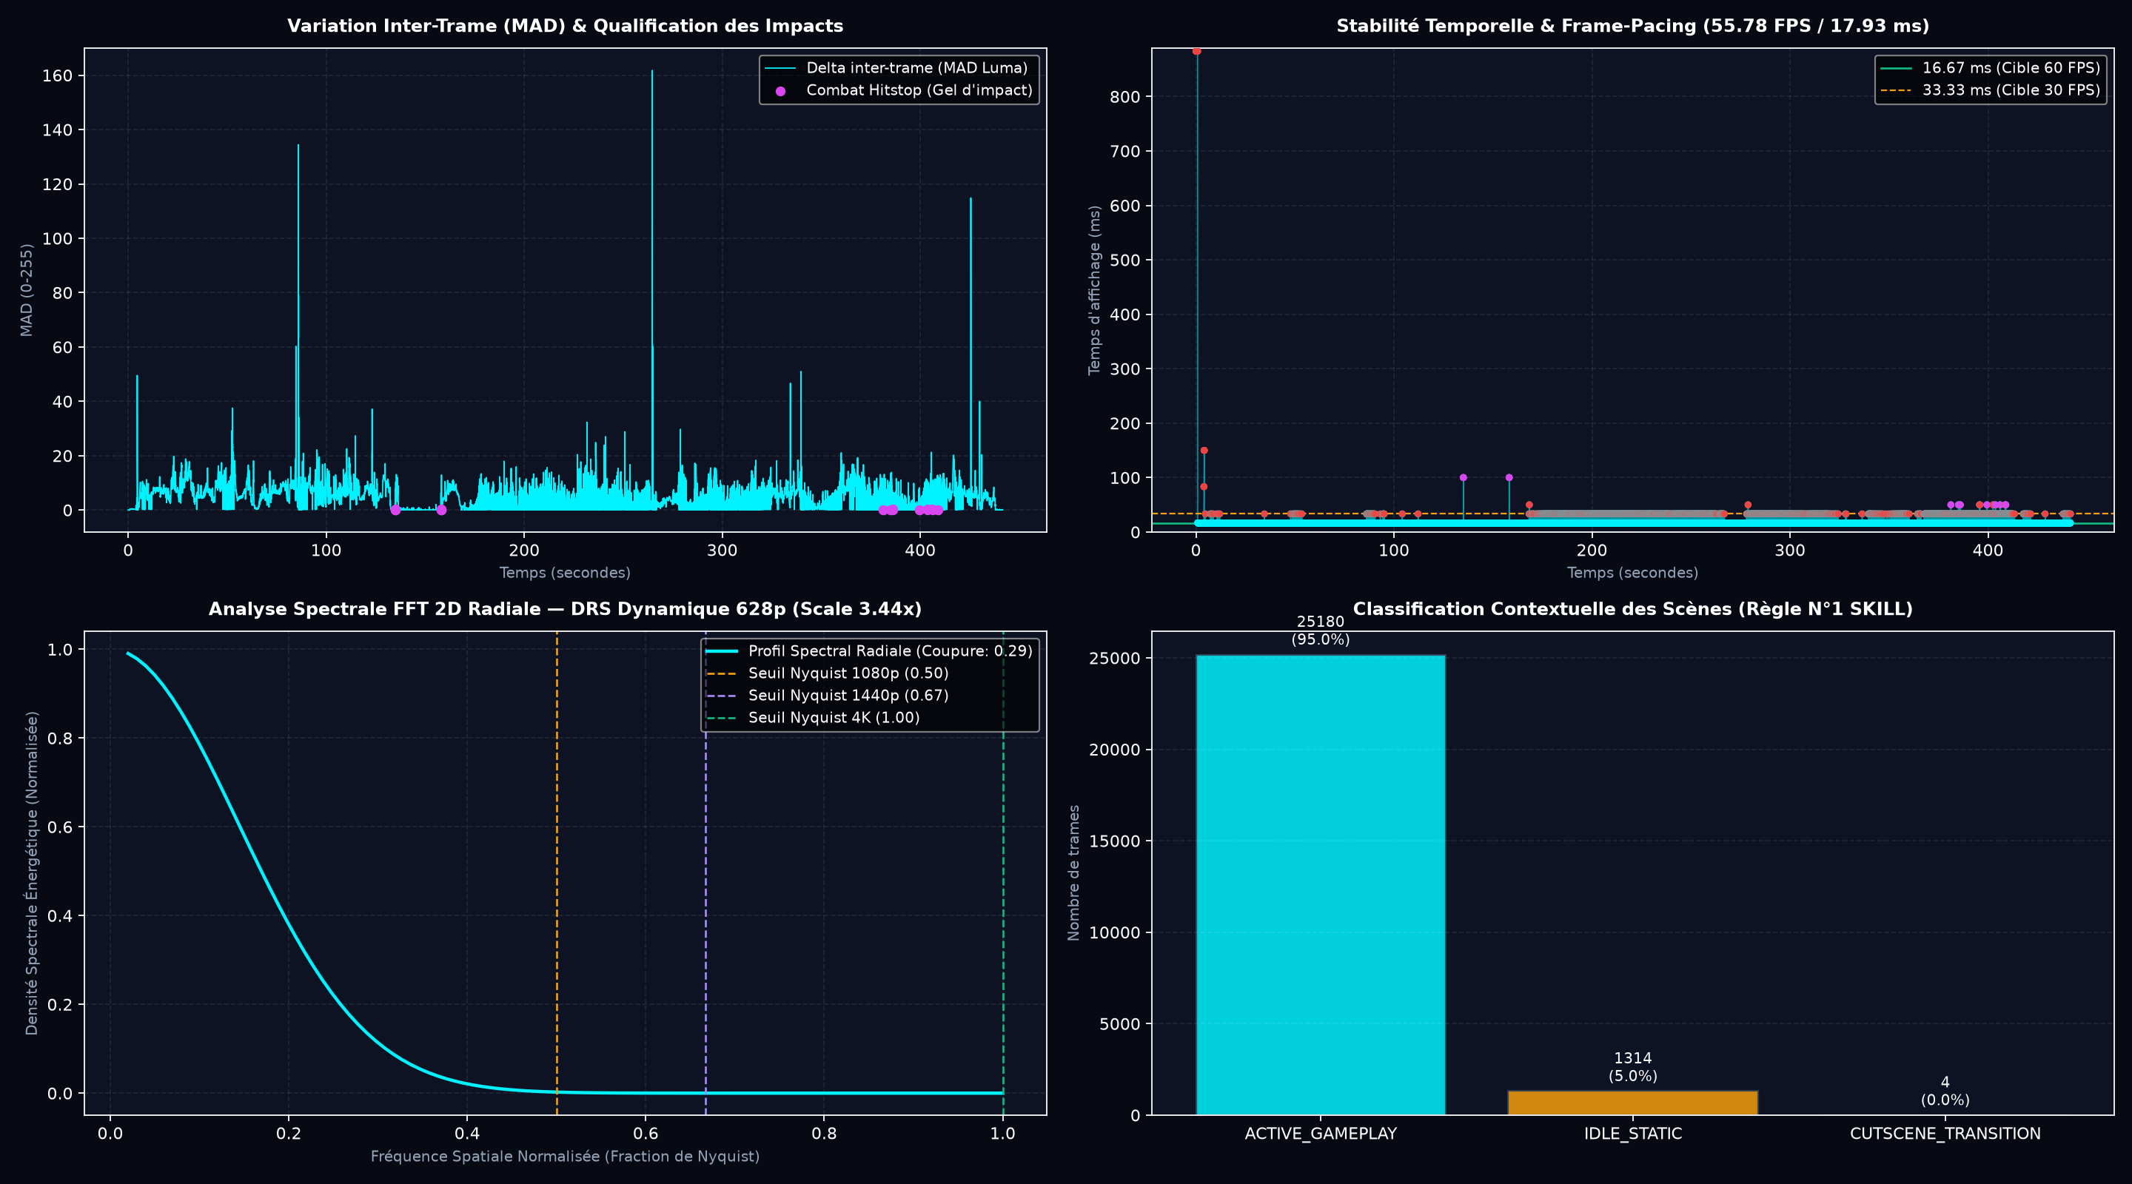Click the orange dashed 1080p Nyquist line
Viewport: 2132px width, 1184px height.
(557, 873)
